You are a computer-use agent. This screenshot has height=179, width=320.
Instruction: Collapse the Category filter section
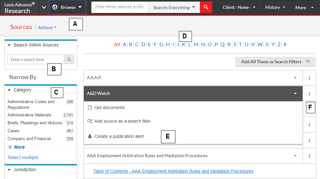tap(9, 90)
